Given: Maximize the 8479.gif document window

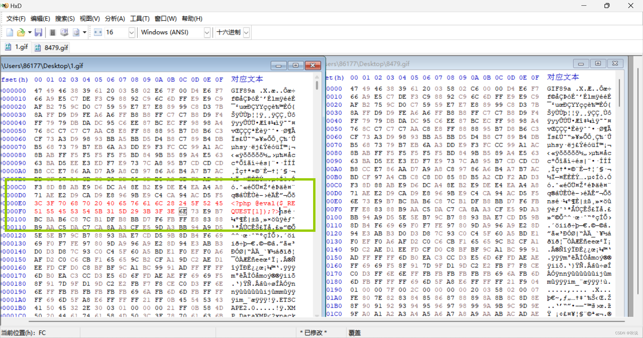Looking at the screenshot, I should click(x=598, y=64).
